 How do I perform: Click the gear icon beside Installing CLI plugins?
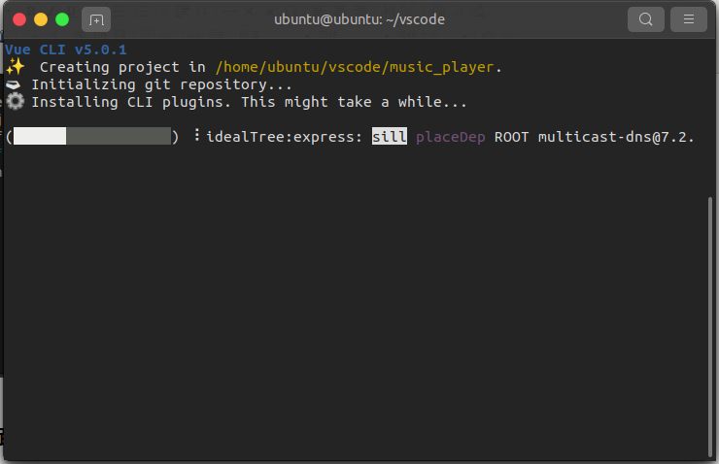[15, 102]
